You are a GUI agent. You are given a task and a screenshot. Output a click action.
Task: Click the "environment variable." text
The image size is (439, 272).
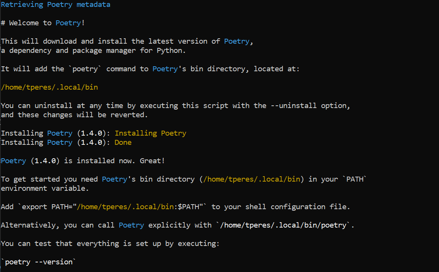(x=45, y=188)
